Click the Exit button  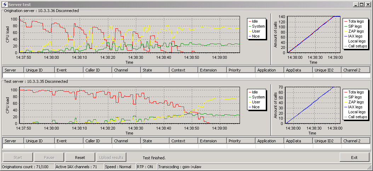[x=354, y=158]
